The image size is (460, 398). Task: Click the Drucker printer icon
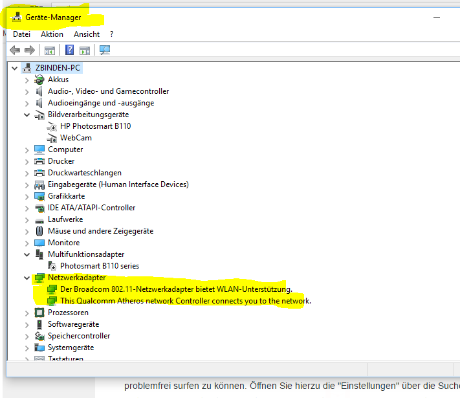(x=39, y=161)
